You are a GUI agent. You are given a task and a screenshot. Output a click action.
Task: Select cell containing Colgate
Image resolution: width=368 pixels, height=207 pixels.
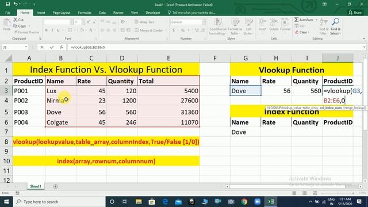point(60,122)
